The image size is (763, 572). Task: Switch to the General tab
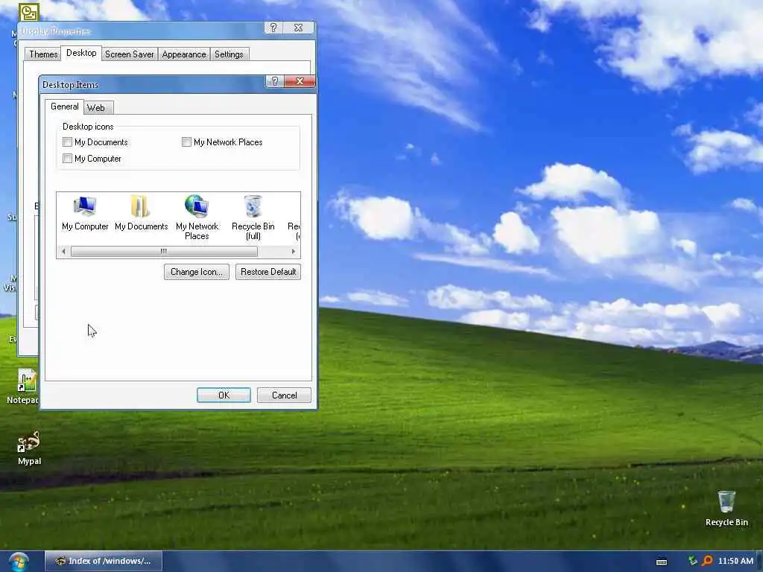coord(65,107)
